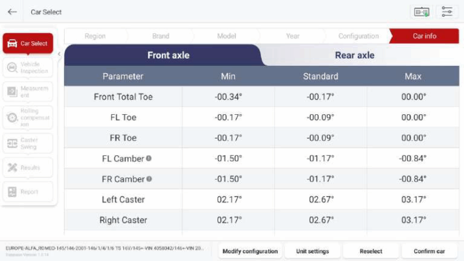Open the settings sliders icon
Image resolution: width=464 pixels, height=261 pixels.
pos(447,12)
